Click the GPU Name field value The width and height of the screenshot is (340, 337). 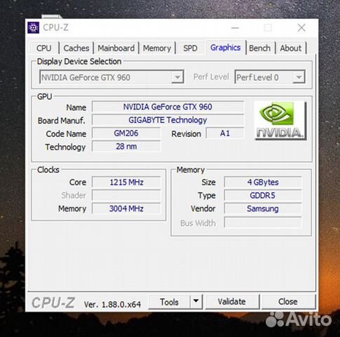[168, 107]
